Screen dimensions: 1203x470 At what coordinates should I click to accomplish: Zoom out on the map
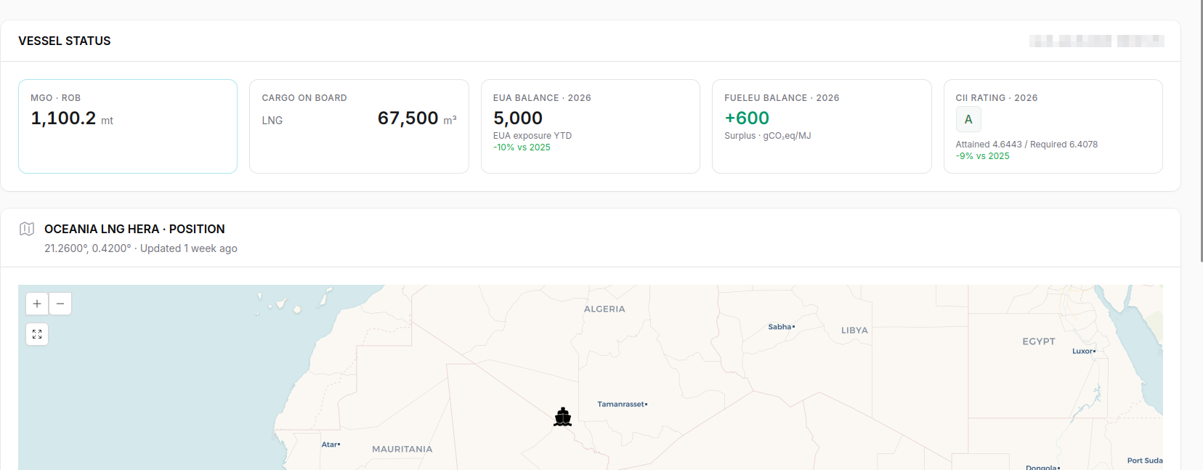click(60, 304)
